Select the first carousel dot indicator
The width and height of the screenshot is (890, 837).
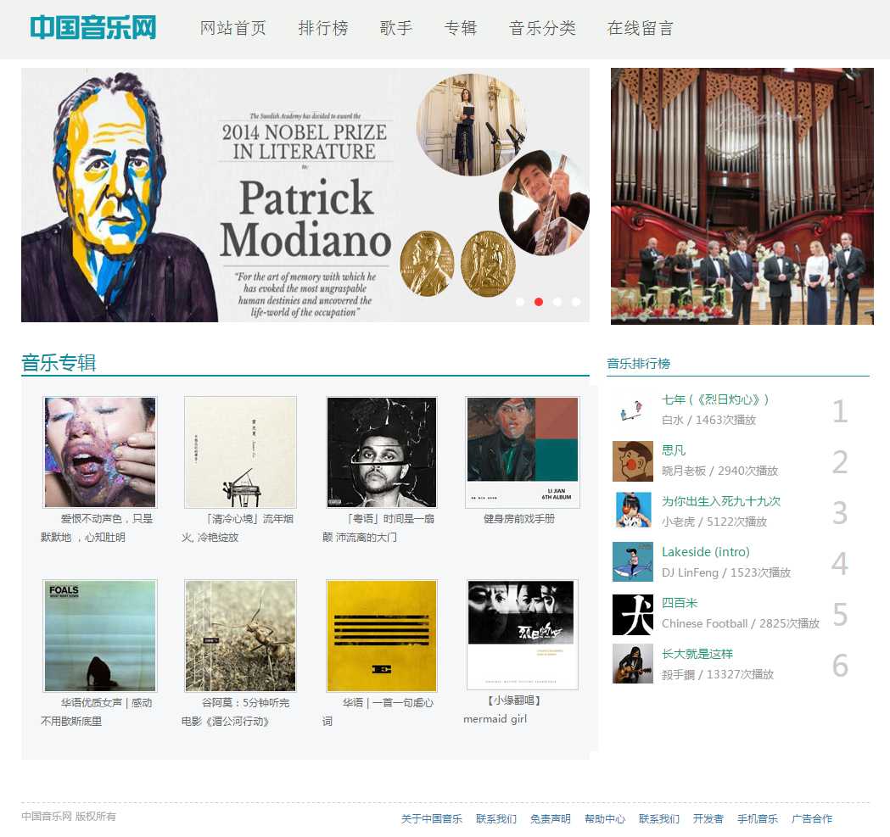pyautogui.click(x=520, y=302)
